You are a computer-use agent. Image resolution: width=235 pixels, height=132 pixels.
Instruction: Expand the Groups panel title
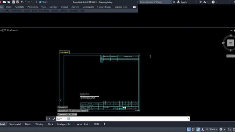point(54,11)
